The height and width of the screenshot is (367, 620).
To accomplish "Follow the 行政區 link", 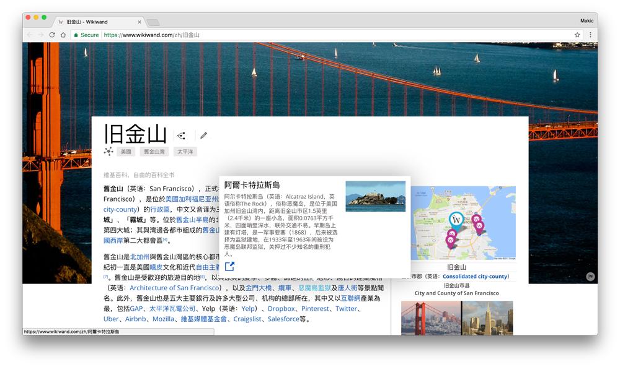I will [160, 209].
